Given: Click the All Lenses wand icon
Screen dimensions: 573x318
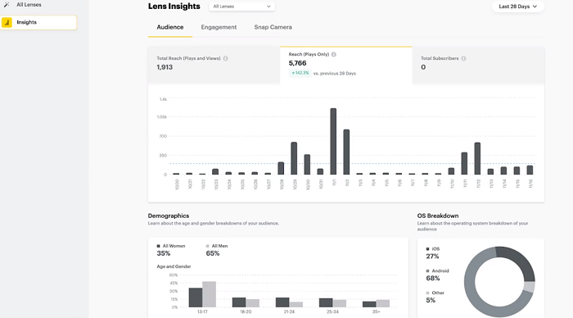Looking at the screenshot, I should tap(7, 5).
